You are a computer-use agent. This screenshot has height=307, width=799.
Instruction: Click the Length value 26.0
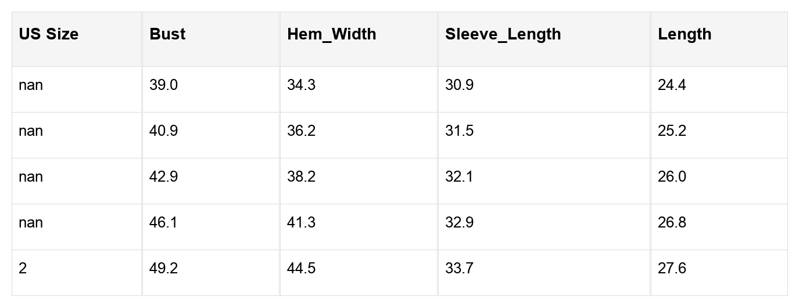coord(672,177)
